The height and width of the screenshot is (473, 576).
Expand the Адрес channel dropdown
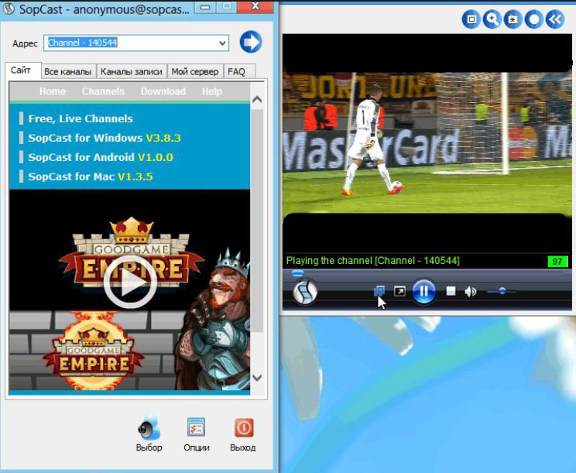pyautogui.click(x=223, y=43)
